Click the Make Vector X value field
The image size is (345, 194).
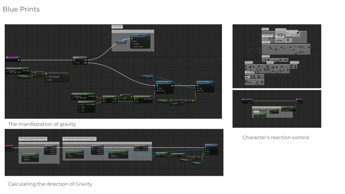click(83, 105)
